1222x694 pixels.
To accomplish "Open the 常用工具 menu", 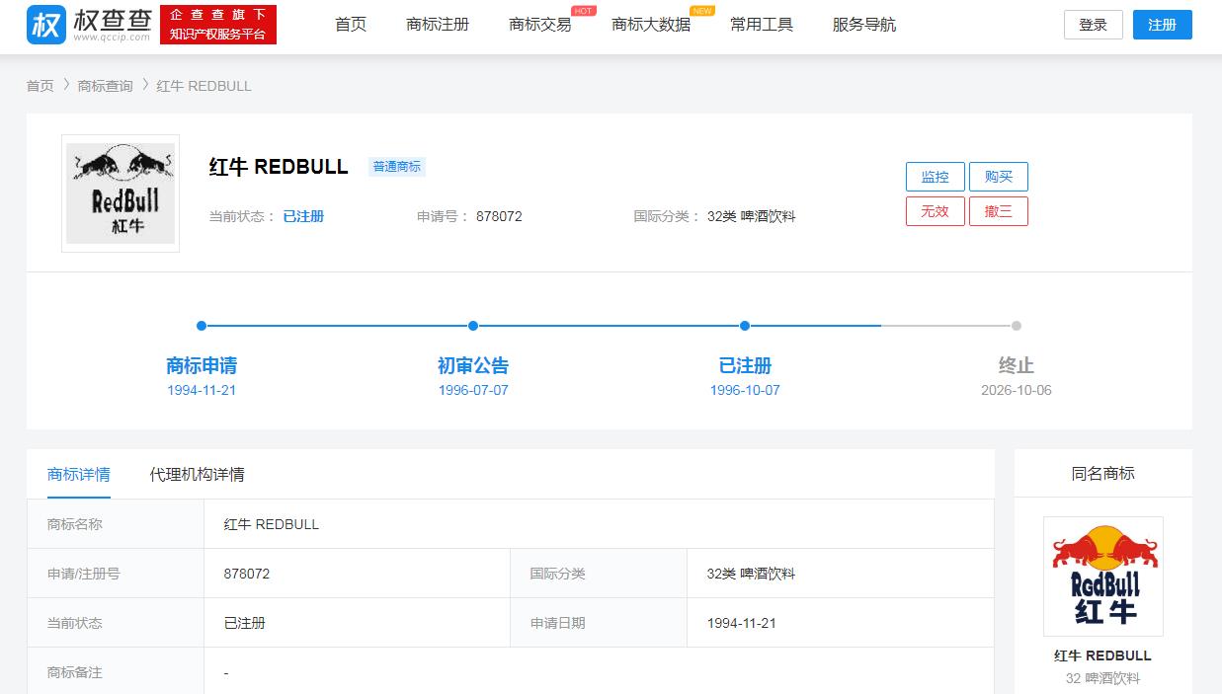I will (762, 25).
